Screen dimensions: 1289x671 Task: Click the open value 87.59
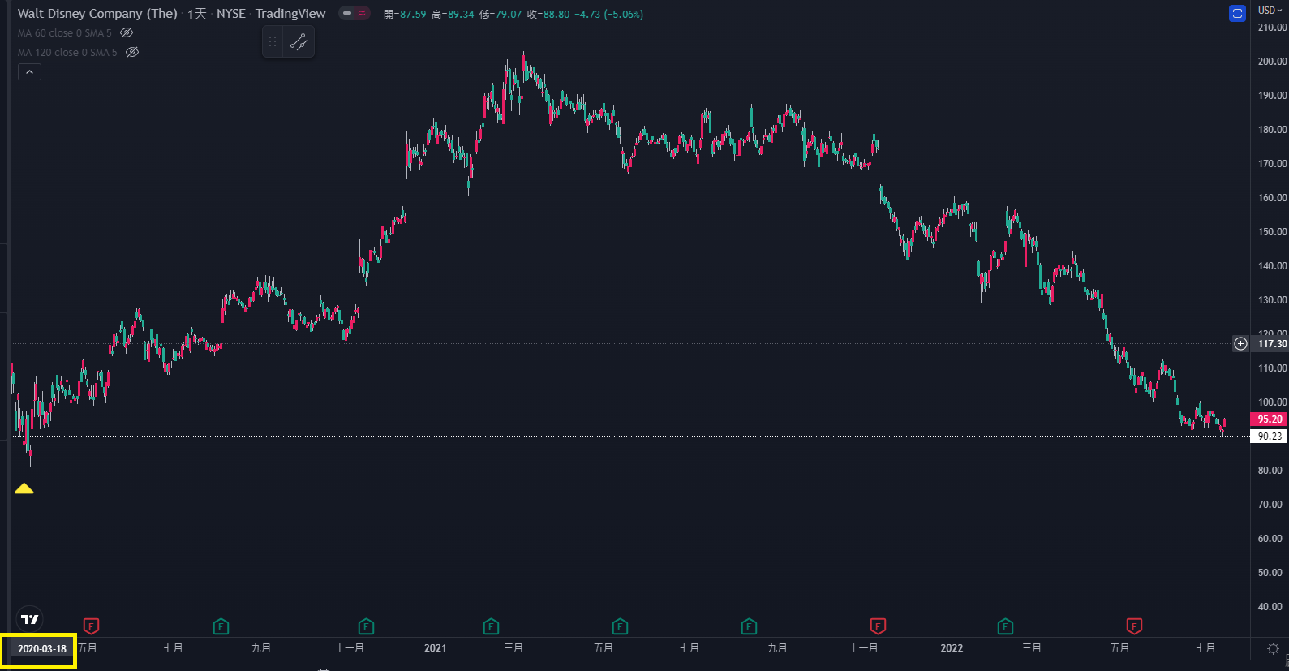[412, 14]
